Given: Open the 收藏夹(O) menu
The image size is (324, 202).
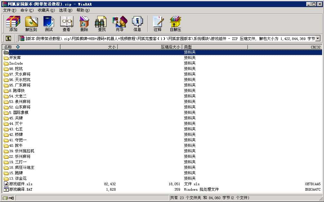Looking at the screenshot, I should pyautogui.click(x=46, y=10).
